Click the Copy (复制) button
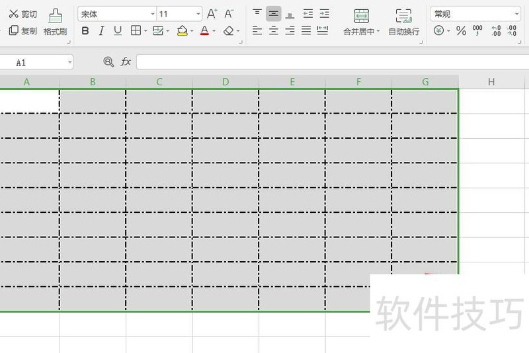529x353 pixels. [x=22, y=30]
